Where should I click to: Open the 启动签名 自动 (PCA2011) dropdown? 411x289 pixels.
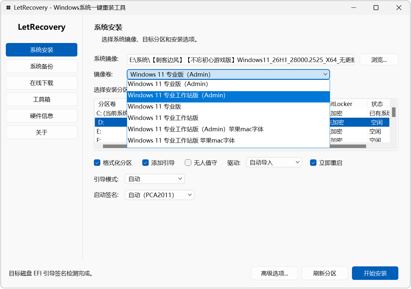(160, 195)
